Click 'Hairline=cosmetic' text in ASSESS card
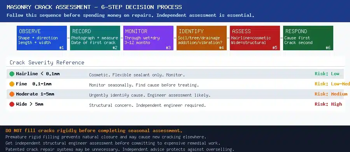 pyautogui.click(x=251, y=38)
